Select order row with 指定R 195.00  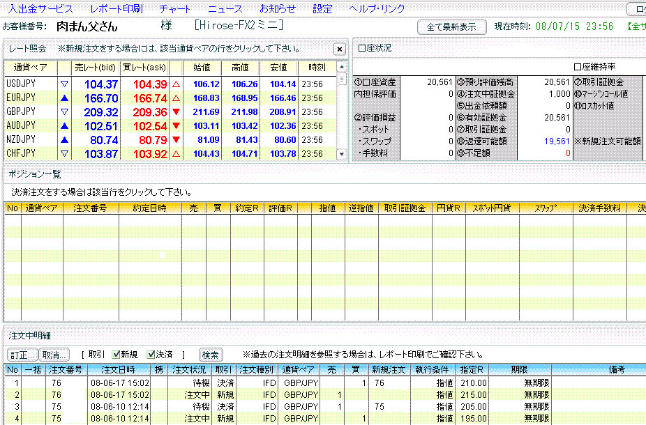click(x=324, y=419)
